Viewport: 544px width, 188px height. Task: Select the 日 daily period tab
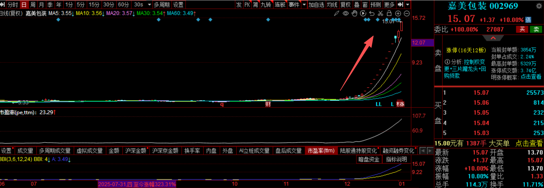[x=24, y=5]
